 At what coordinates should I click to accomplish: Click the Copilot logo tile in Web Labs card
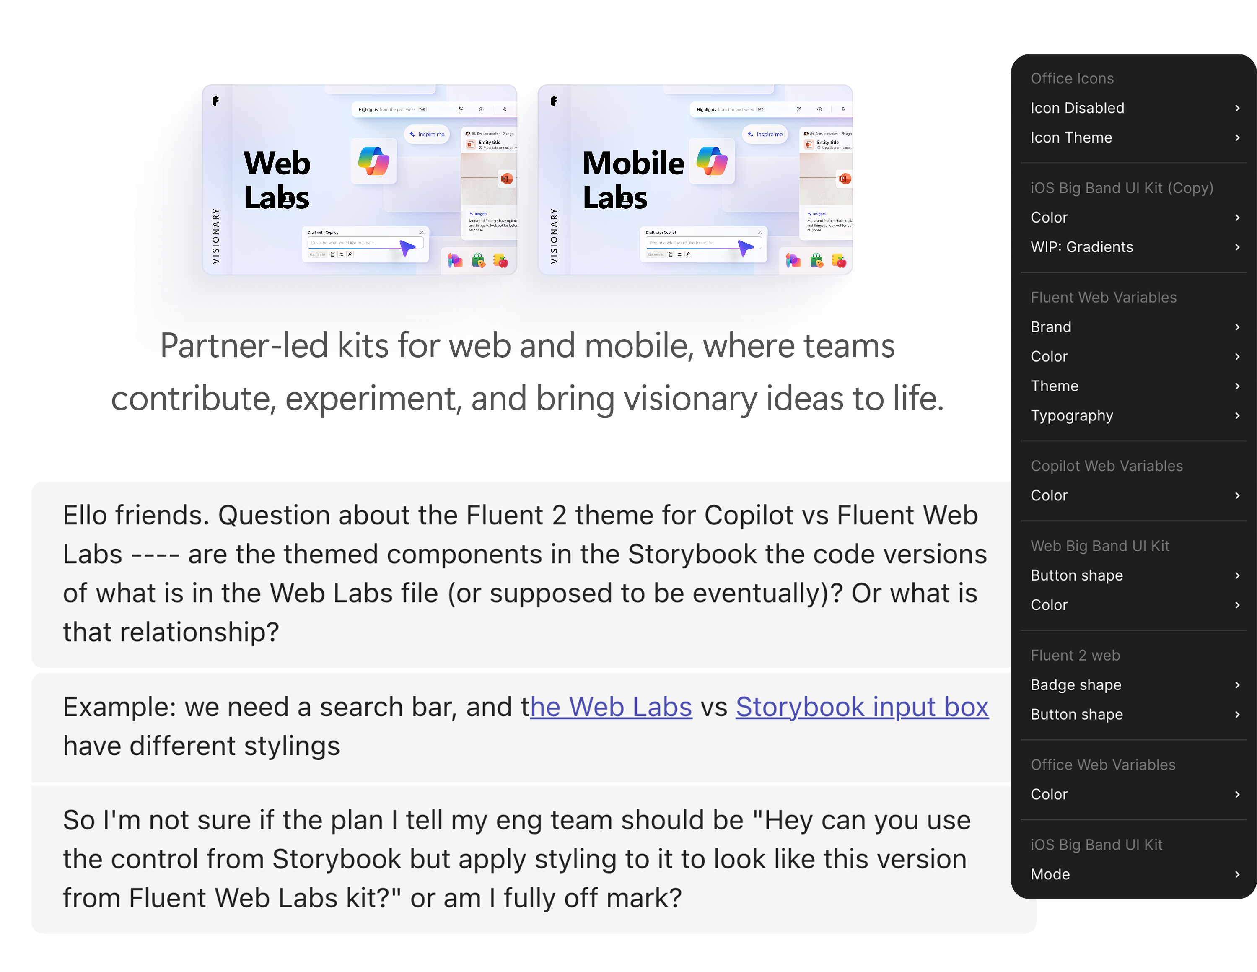click(373, 161)
